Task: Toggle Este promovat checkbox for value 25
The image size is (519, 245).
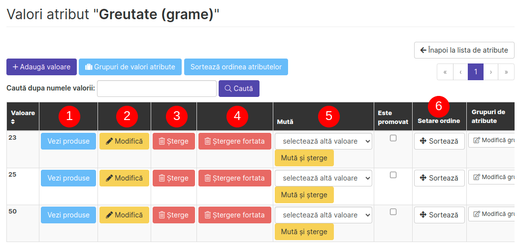Action: pyautogui.click(x=393, y=175)
